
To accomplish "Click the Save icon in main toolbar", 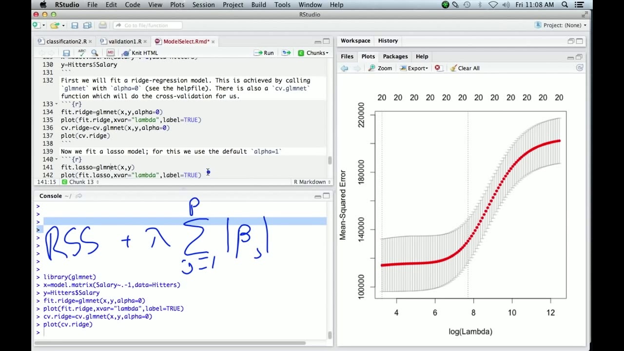I will click(x=75, y=25).
